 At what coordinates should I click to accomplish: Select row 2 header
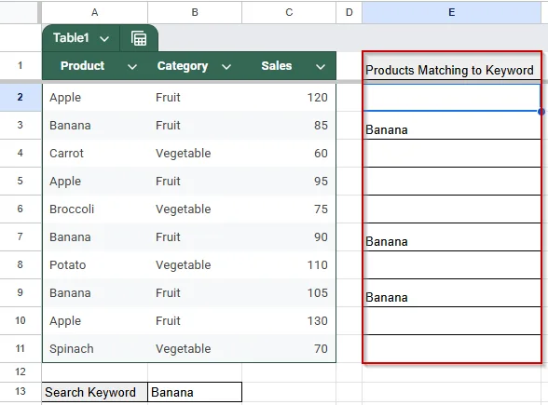[21, 97]
